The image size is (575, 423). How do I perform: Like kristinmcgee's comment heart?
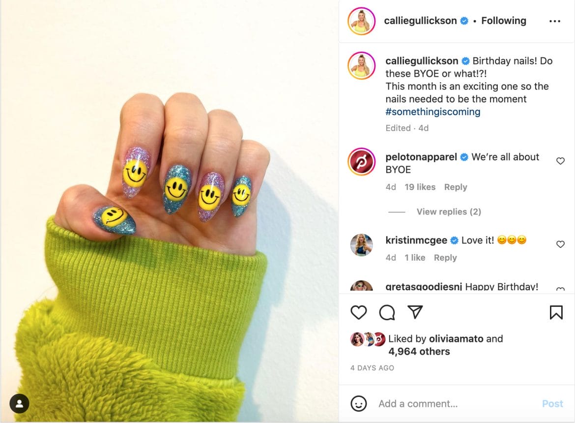[560, 244]
